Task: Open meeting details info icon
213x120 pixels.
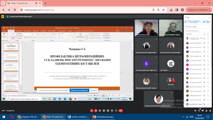Action: pos(195,111)
